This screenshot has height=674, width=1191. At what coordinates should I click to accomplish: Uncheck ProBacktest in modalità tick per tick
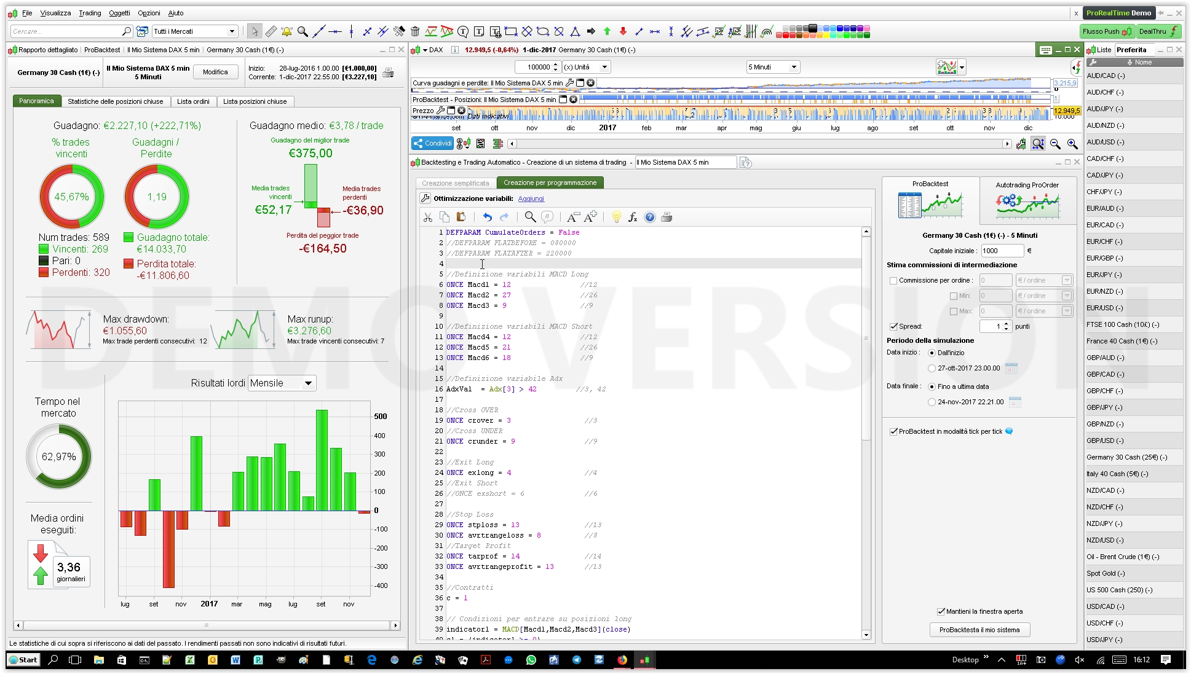(x=893, y=431)
